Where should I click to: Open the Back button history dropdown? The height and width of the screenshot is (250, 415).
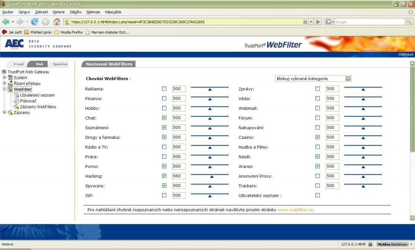tap(13, 22)
